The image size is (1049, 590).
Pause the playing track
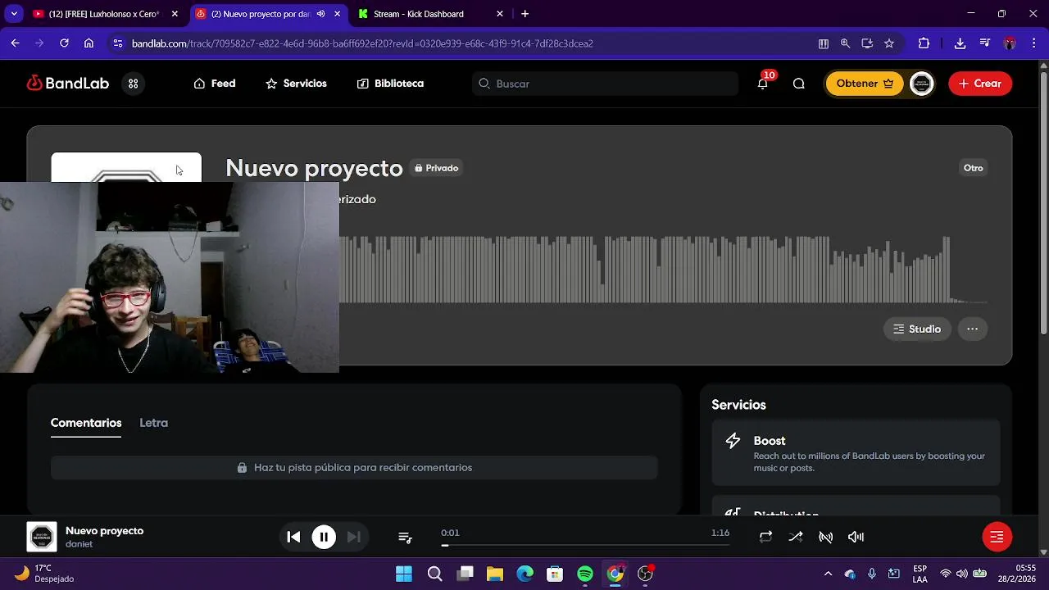[x=324, y=537]
